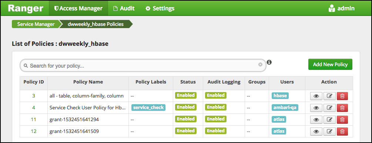Click dwweekly_hbase Policies breadcrumb

point(95,24)
